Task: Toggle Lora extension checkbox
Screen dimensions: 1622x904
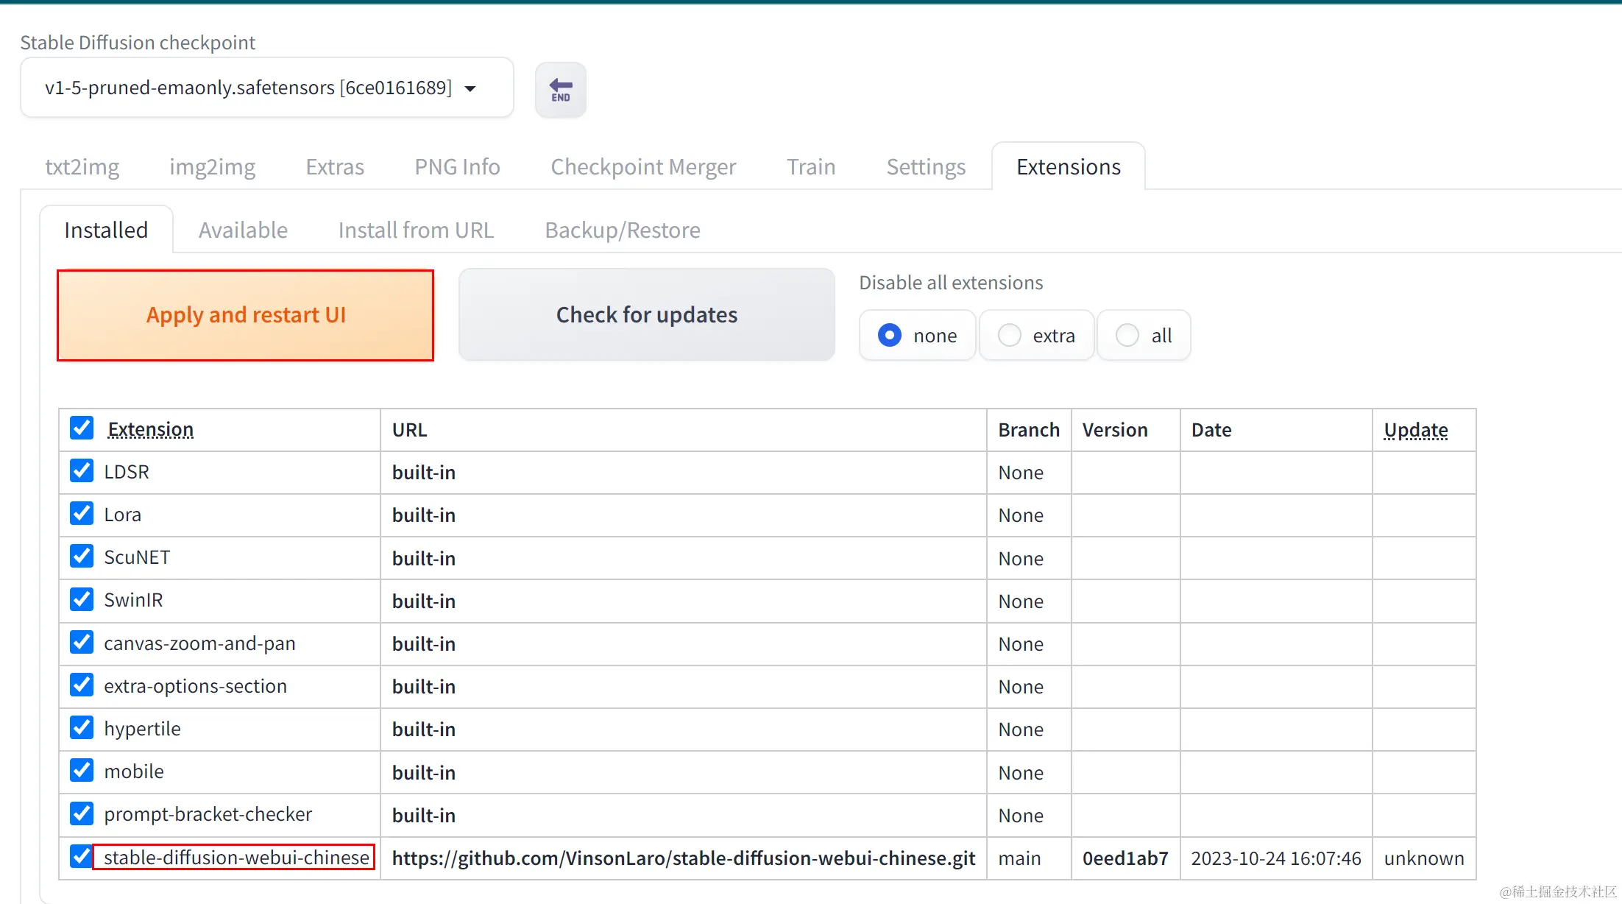Action: click(80, 515)
